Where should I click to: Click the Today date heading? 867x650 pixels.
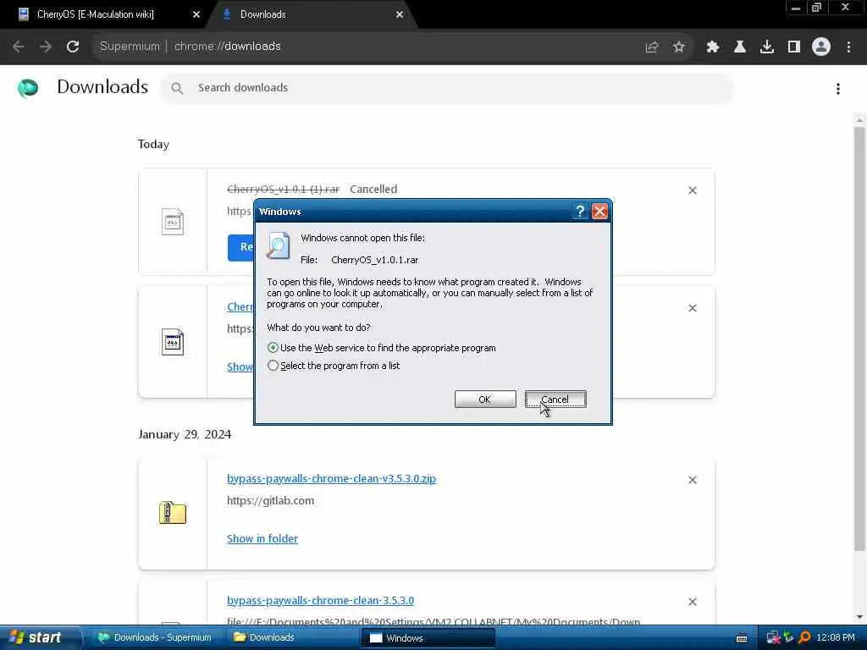tap(153, 144)
